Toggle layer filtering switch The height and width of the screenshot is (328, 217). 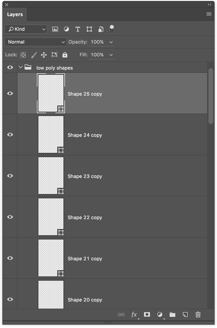(x=112, y=29)
